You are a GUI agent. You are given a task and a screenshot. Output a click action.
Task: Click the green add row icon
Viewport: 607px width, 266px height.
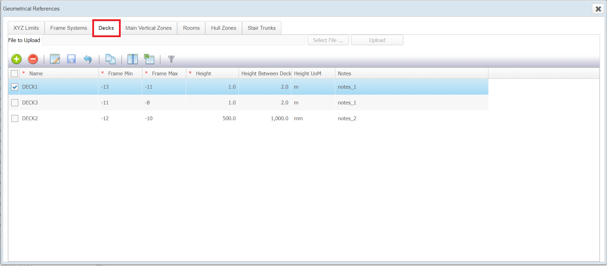(x=16, y=59)
